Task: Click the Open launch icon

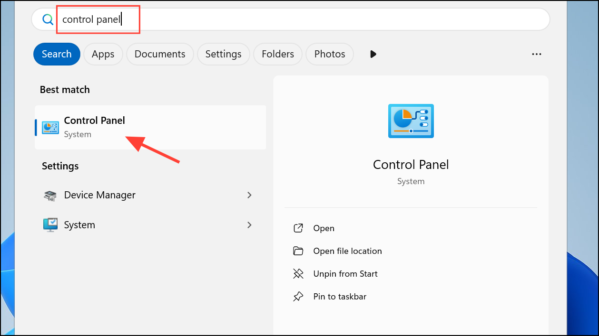Action: point(298,228)
